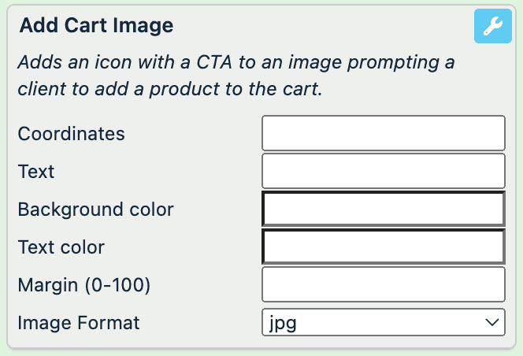This screenshot has width=523, height=356.
Task: Open the Background color picker swatch
Action: (x=383, y=209)
